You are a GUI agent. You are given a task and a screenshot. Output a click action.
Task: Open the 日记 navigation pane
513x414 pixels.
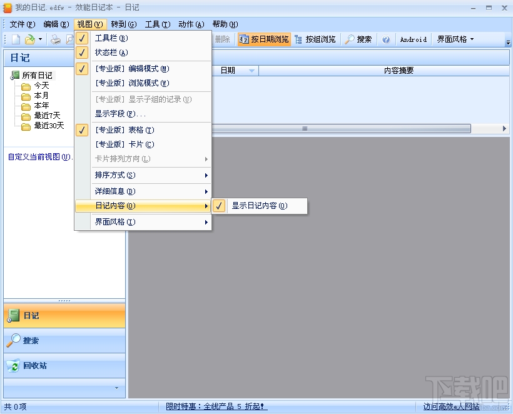(x=64, y=316)
